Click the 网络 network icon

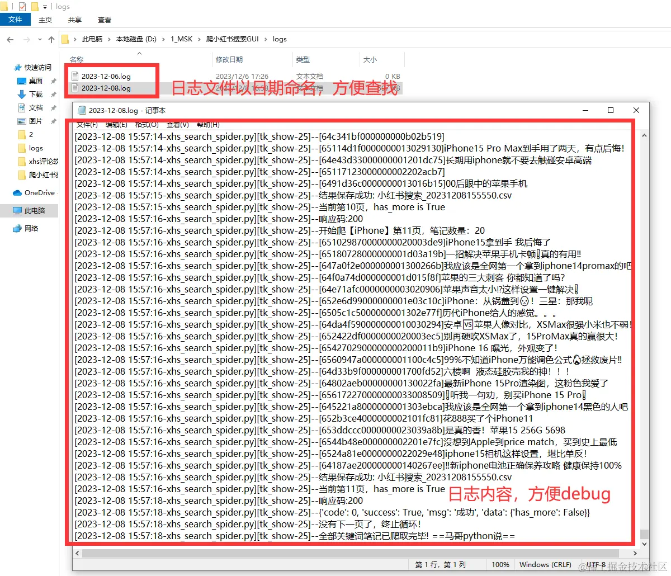(x=17, y=228)
